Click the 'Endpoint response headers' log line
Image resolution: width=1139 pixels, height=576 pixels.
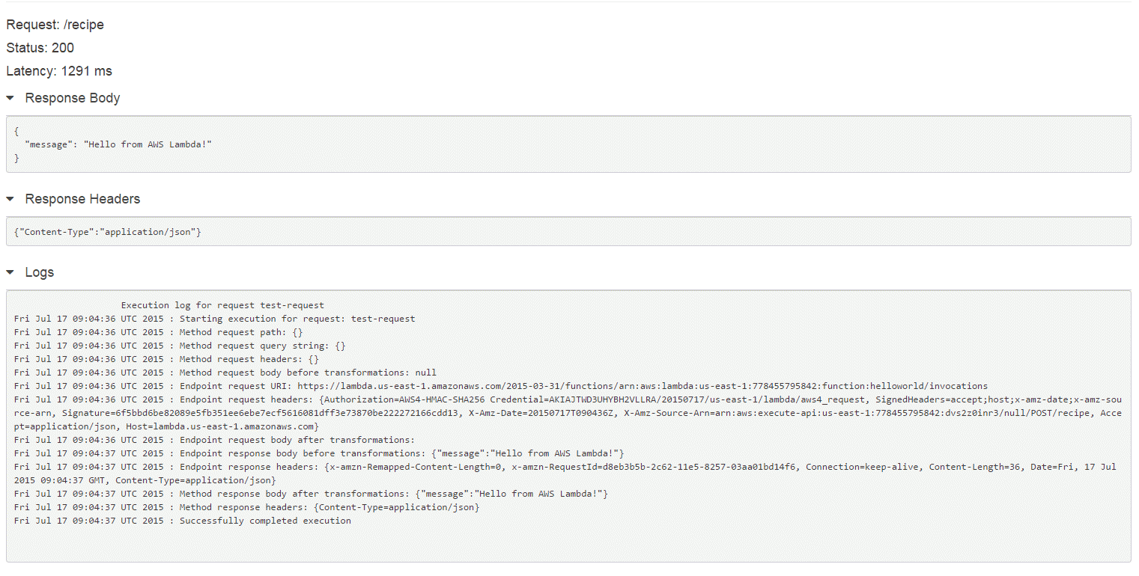tap(565, 474)
